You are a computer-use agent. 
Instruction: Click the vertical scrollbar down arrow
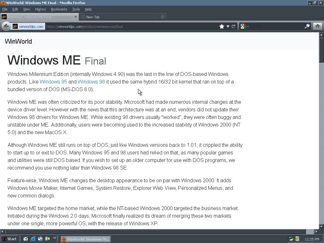(321, 226)
